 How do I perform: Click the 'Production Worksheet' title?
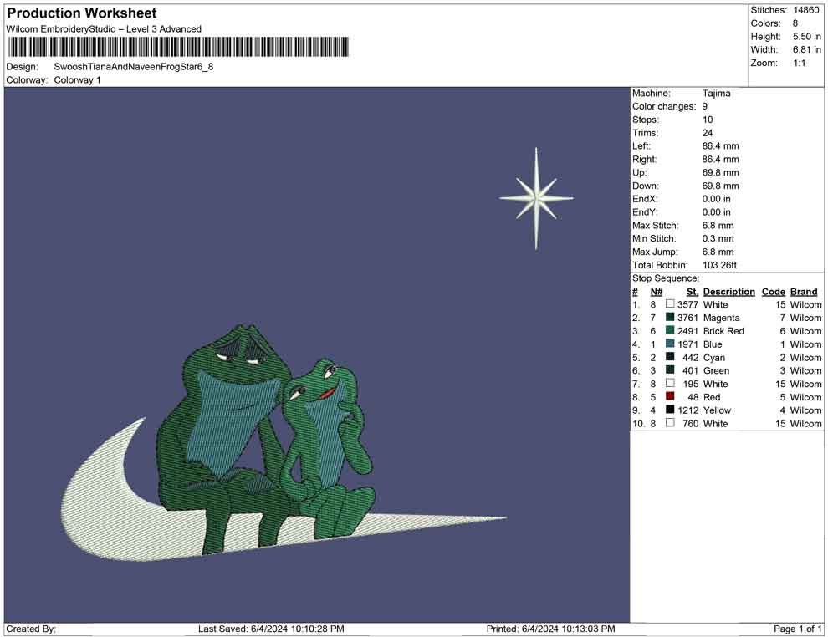click(82, 13)
